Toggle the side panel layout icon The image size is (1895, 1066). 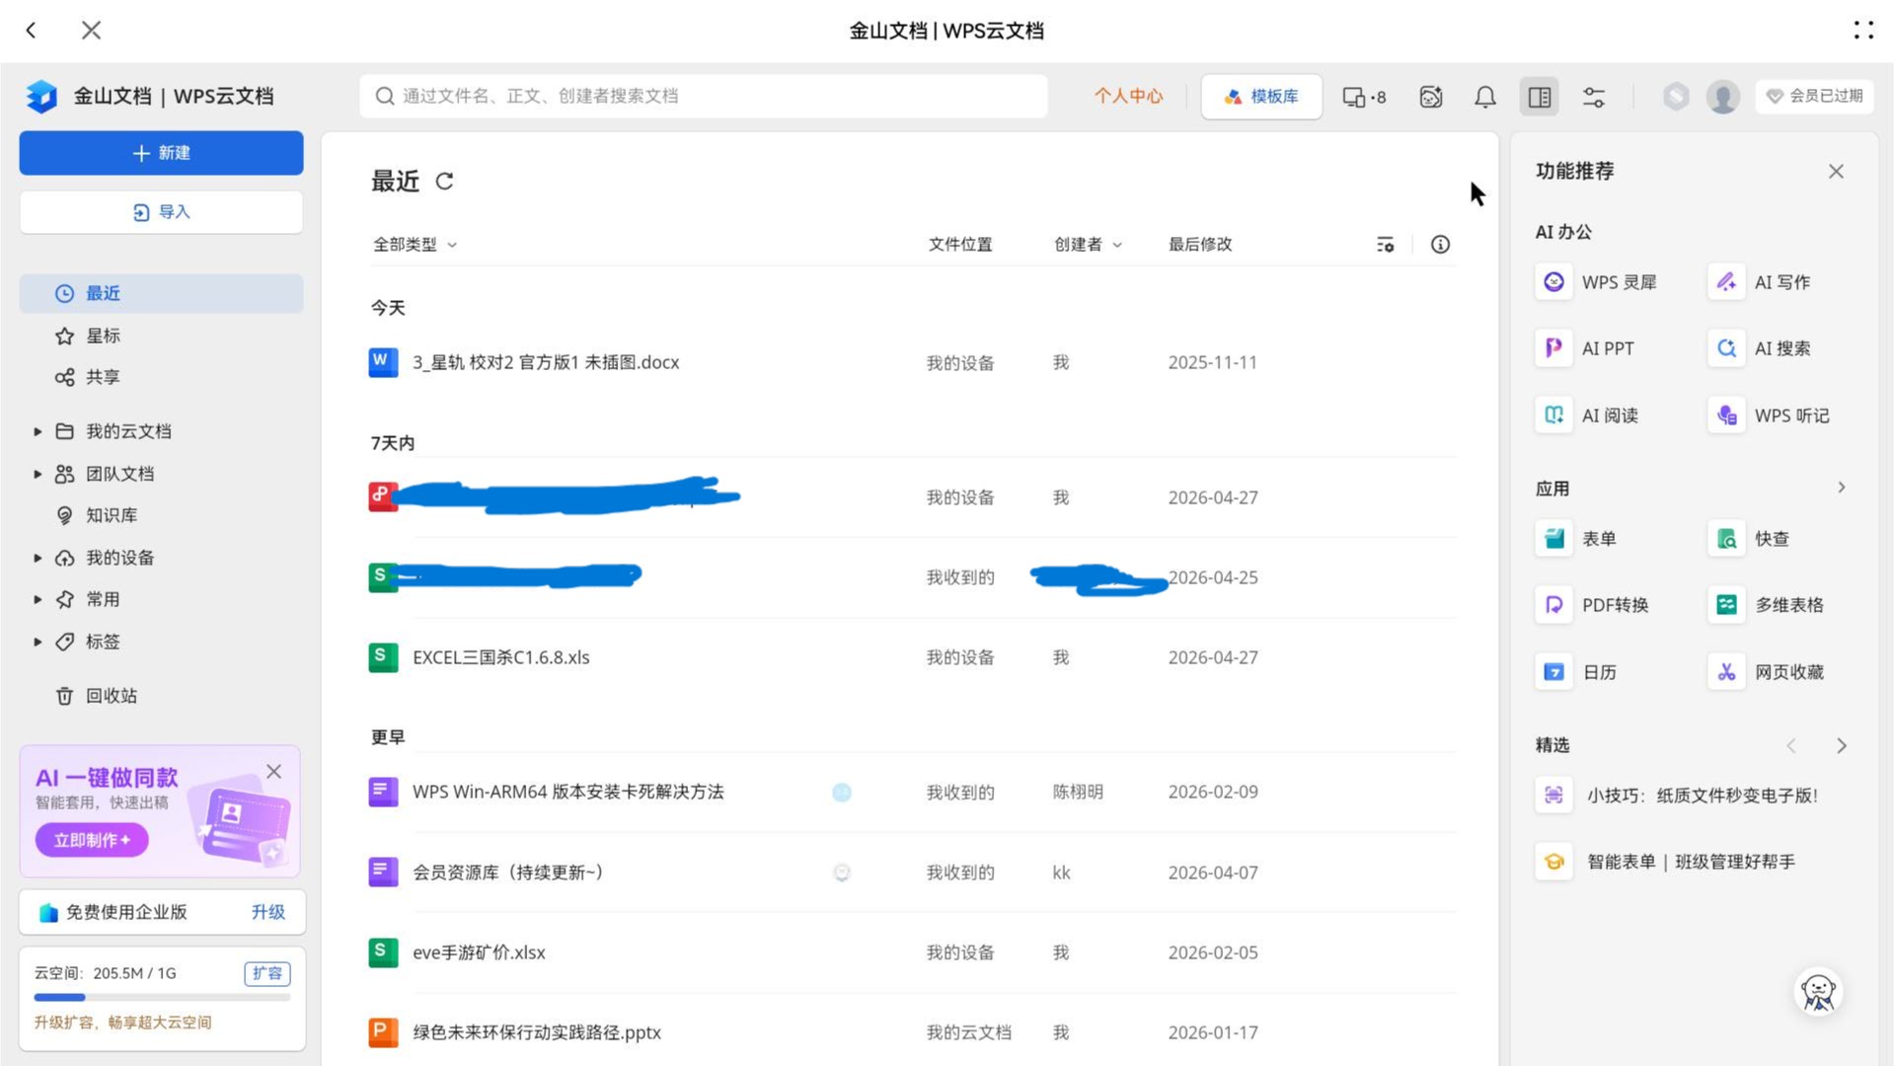click(x=1540, y=97)
